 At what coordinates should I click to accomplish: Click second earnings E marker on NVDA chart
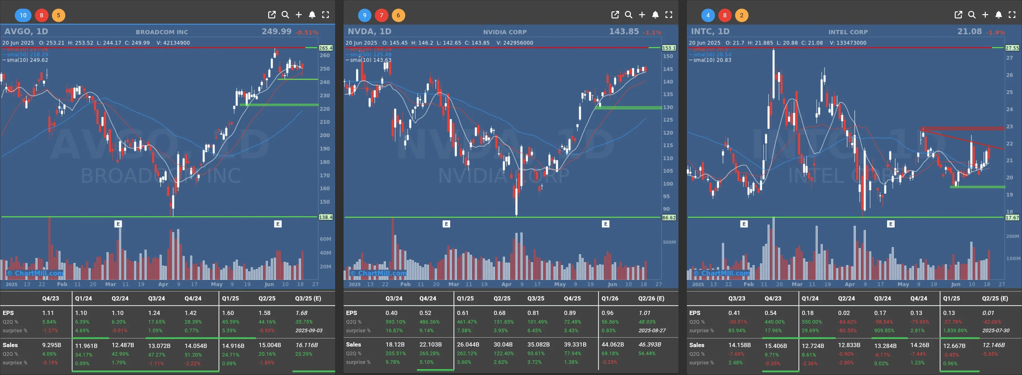point(605,224)
